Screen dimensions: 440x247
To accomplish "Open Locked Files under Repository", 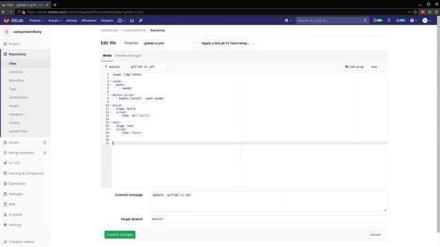I will coord(19,131).
